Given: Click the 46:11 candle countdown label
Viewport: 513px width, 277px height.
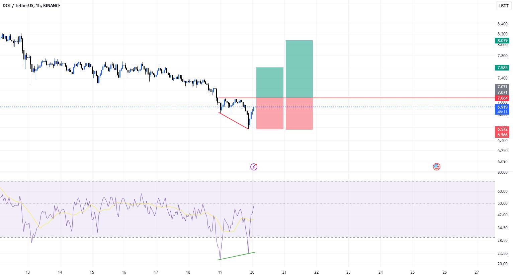Looking at the screenshot, I should point(502,112).
